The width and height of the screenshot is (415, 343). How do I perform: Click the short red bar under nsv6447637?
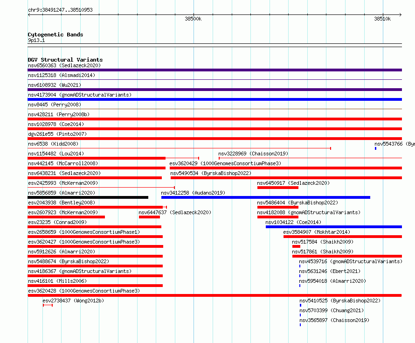pyautogui.click(x=149, y=217)
